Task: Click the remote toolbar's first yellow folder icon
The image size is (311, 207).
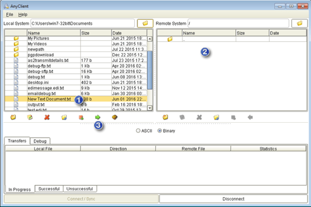Action: tap(165, 117)
